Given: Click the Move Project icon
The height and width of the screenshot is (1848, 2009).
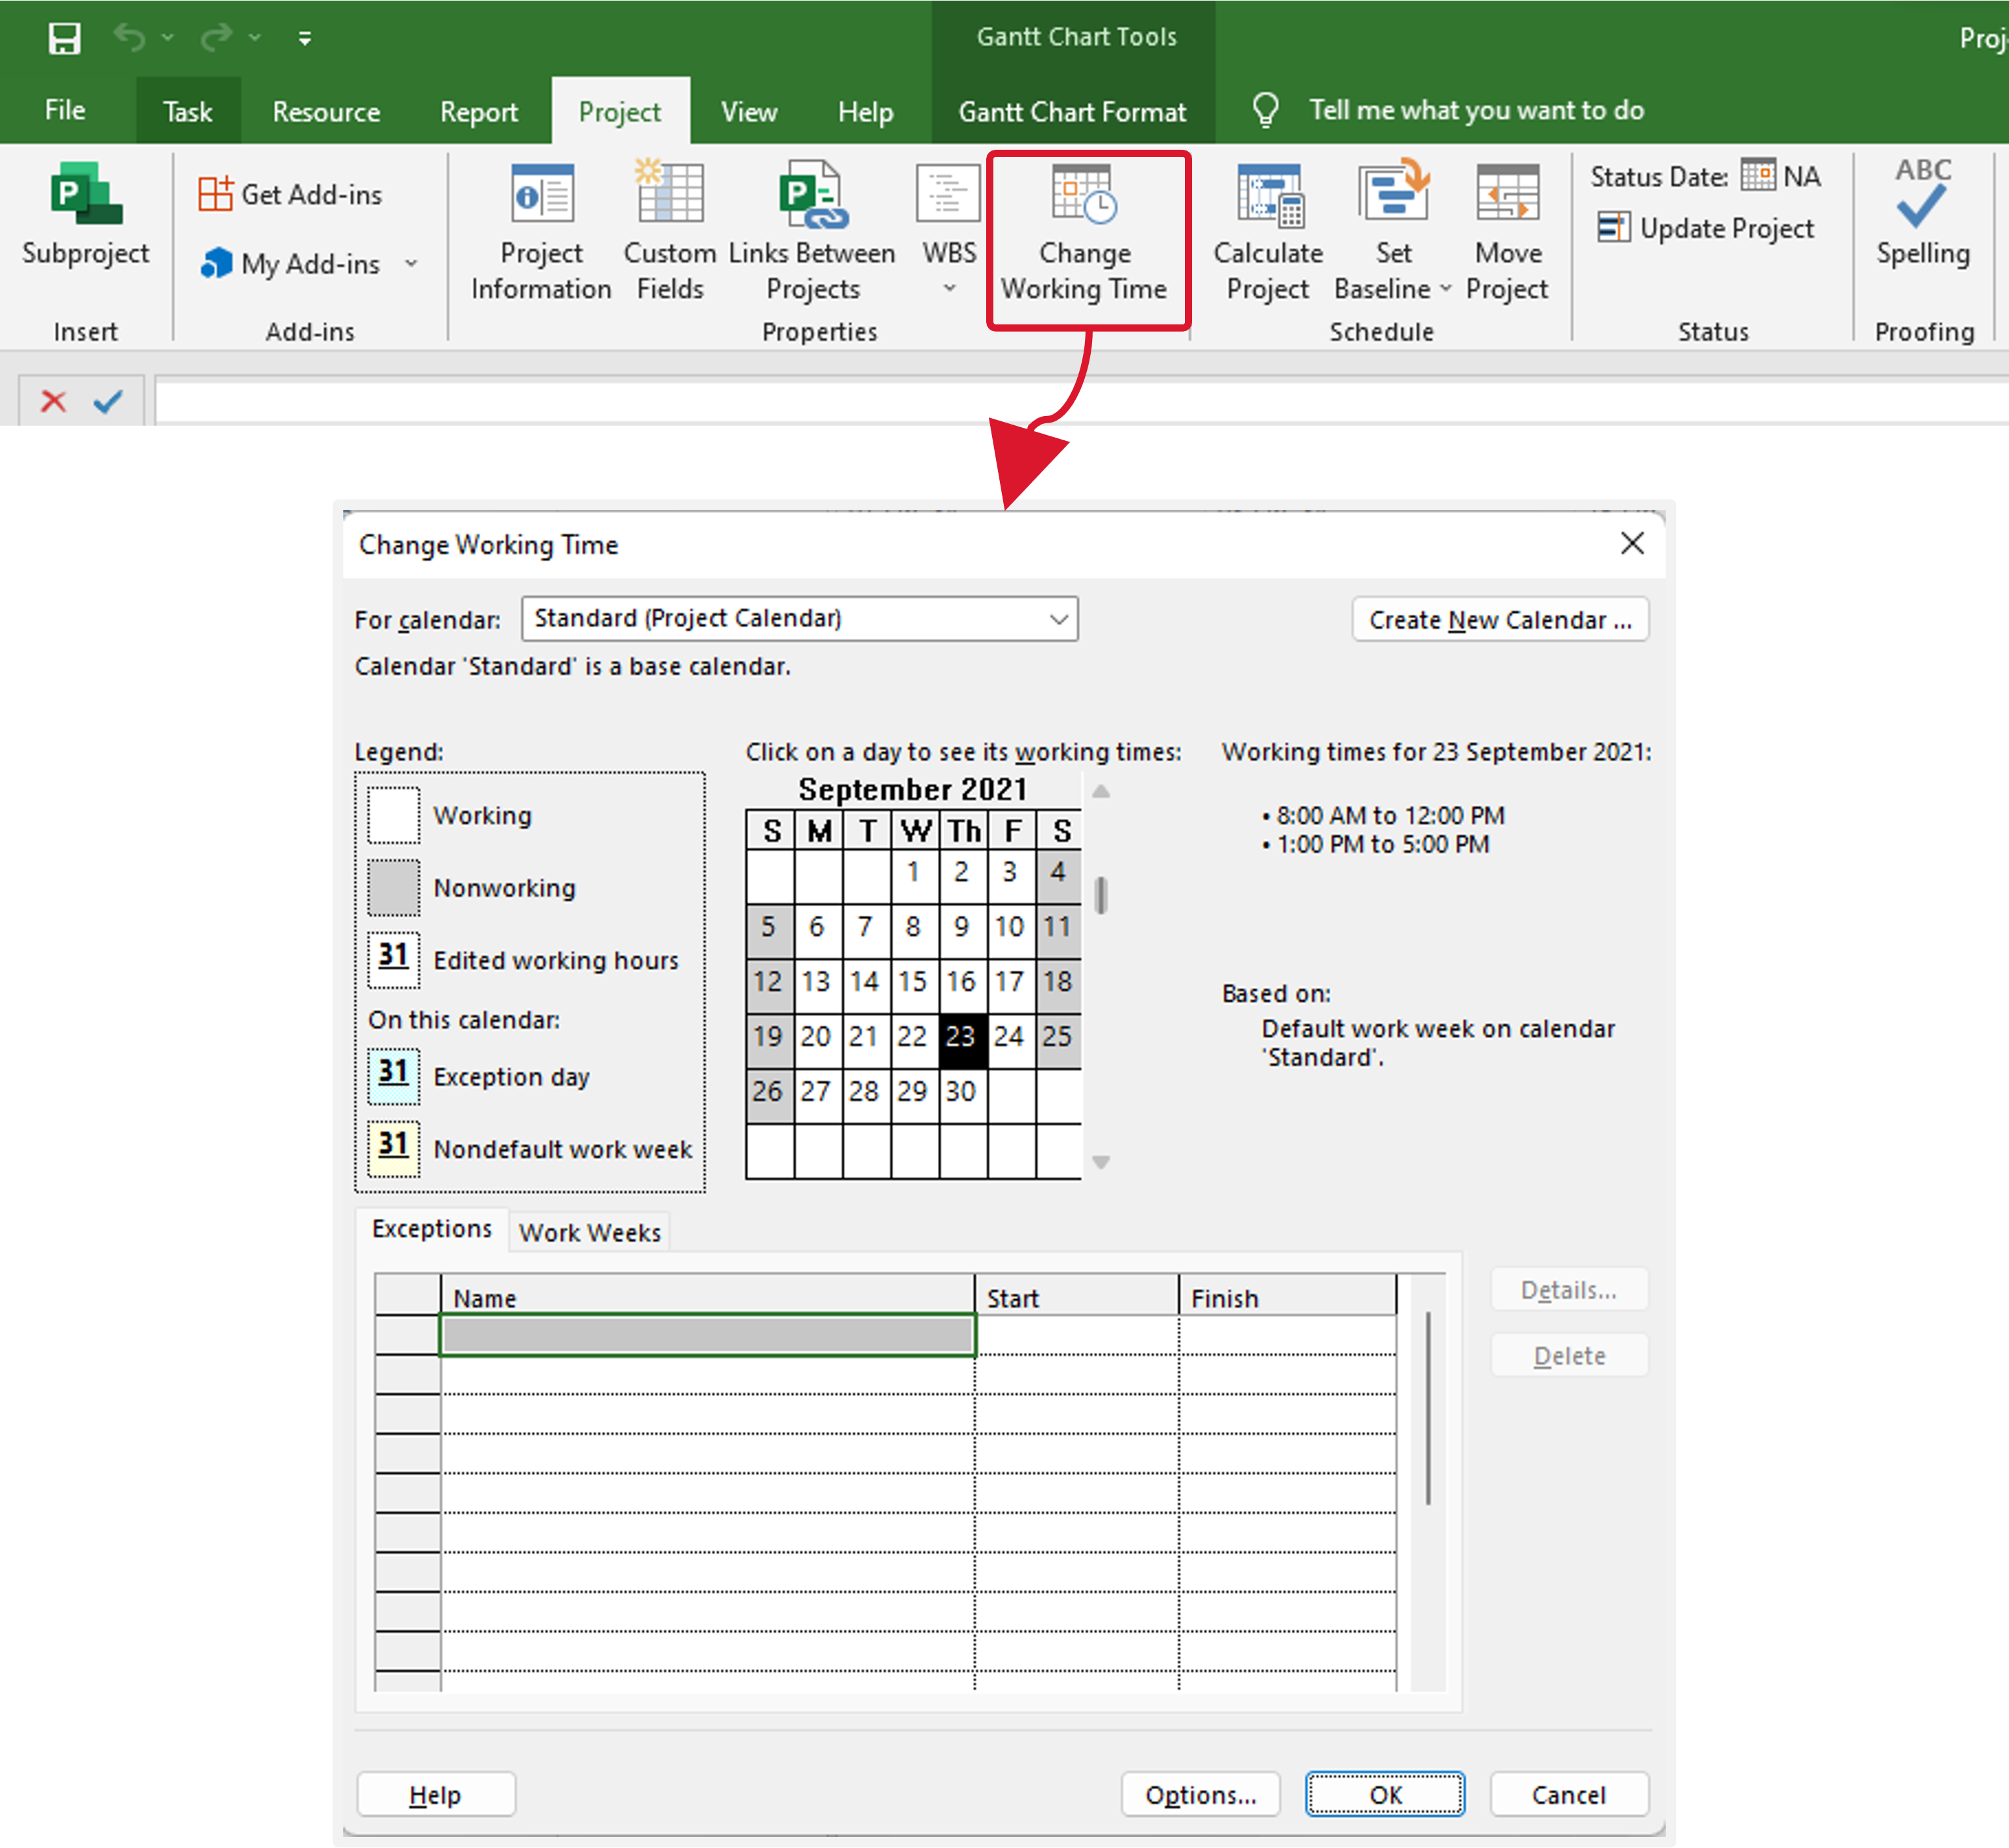Looking at the screenshot, I should pyautogui.click(x=1507, y=192).
